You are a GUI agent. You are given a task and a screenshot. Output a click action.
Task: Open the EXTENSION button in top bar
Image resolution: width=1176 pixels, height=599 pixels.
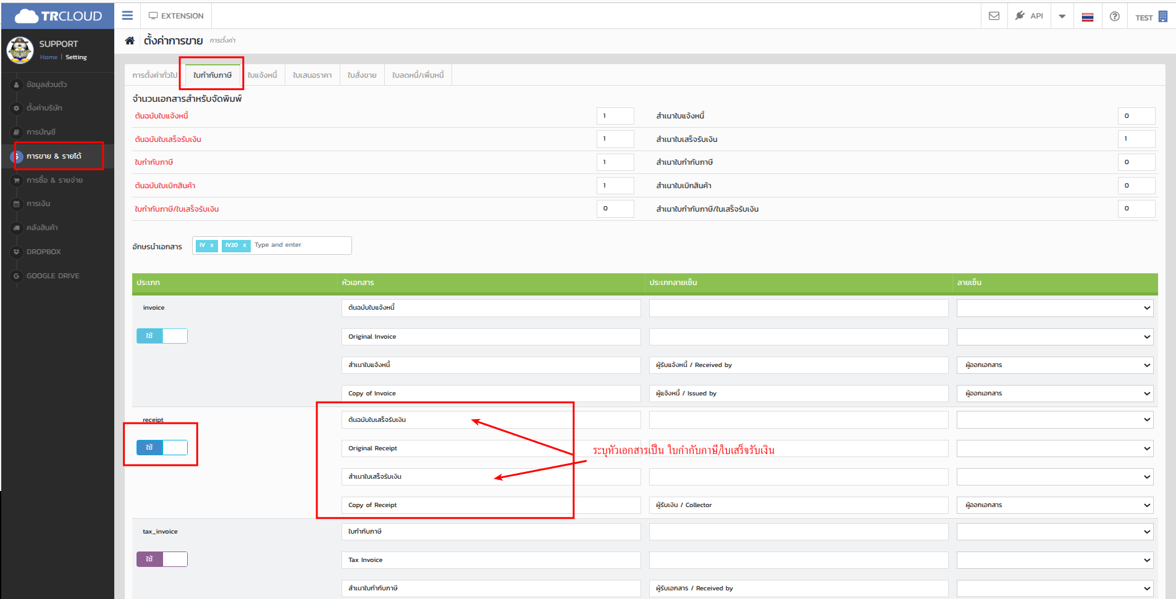(176, 16)
